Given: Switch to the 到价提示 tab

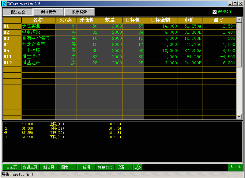Looking at the screenshot, I should 49,12.
